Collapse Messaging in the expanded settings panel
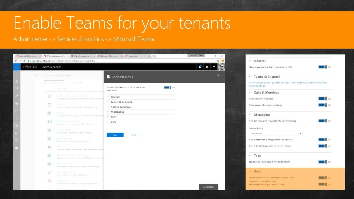Image resolution: width=354 pixels, height=199 pixels. coord(250,115)
